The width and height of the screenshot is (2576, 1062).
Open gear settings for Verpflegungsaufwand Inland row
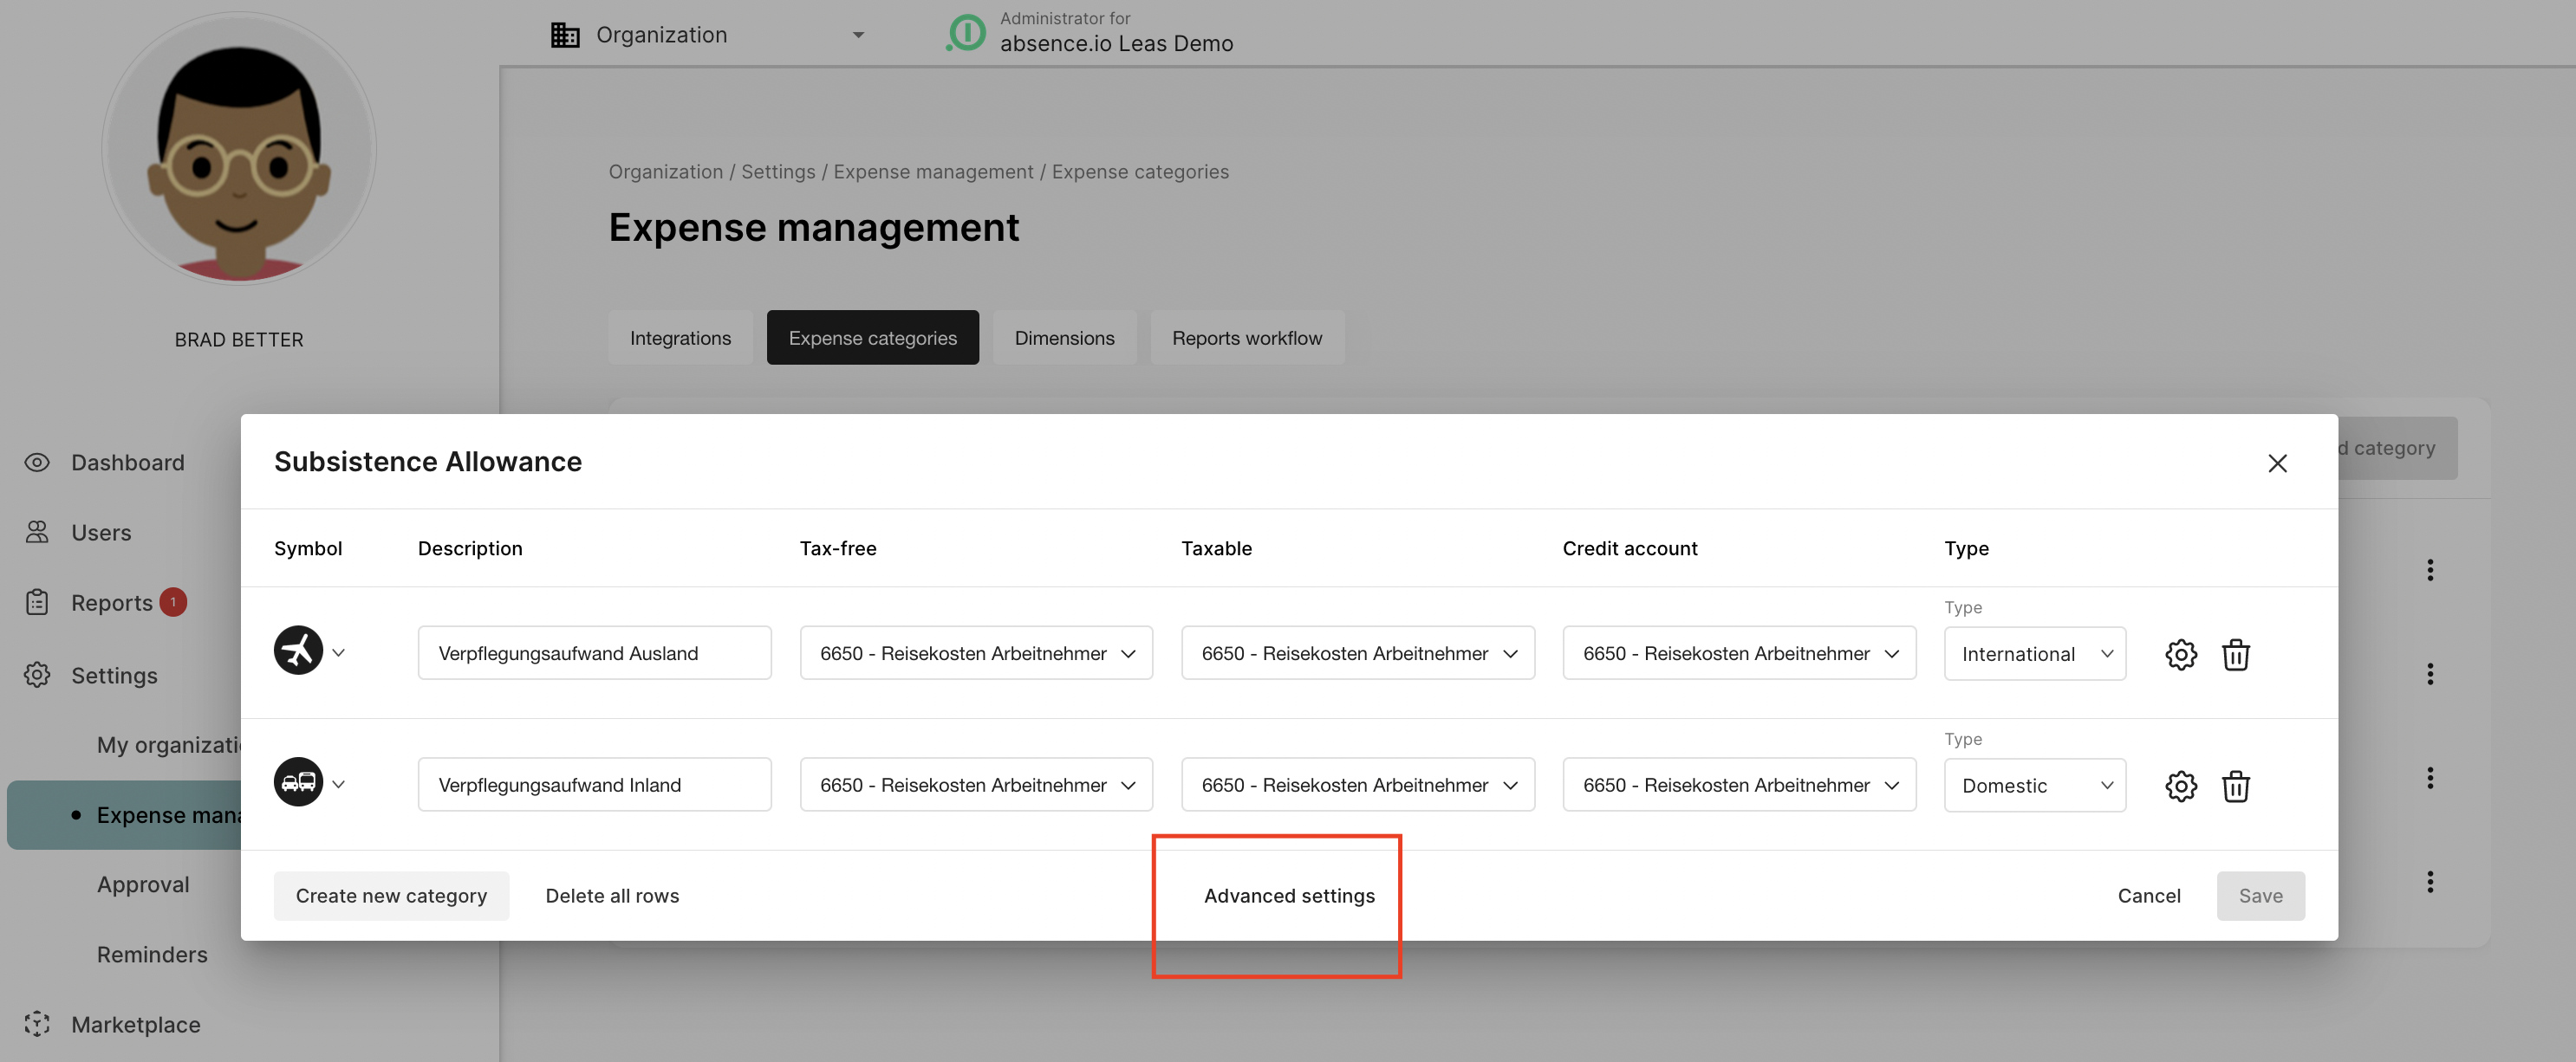coord(2180,787)
